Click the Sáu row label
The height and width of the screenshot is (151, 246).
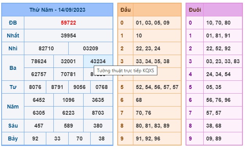[x=13, y=126]
